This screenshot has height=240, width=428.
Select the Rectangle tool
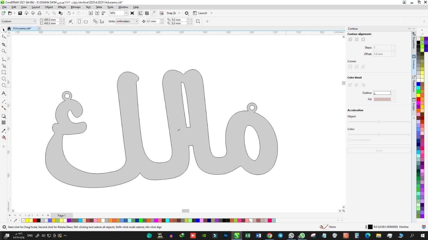point(4,72)
